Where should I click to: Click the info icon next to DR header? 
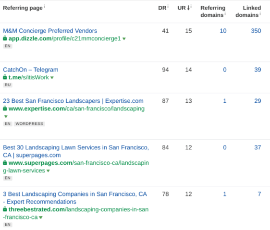click(x=168, y=6)
